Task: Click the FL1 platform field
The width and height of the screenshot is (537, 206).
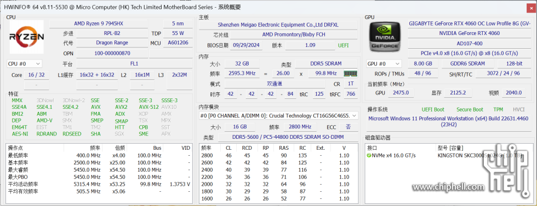Action: click(x=134, y=63)
